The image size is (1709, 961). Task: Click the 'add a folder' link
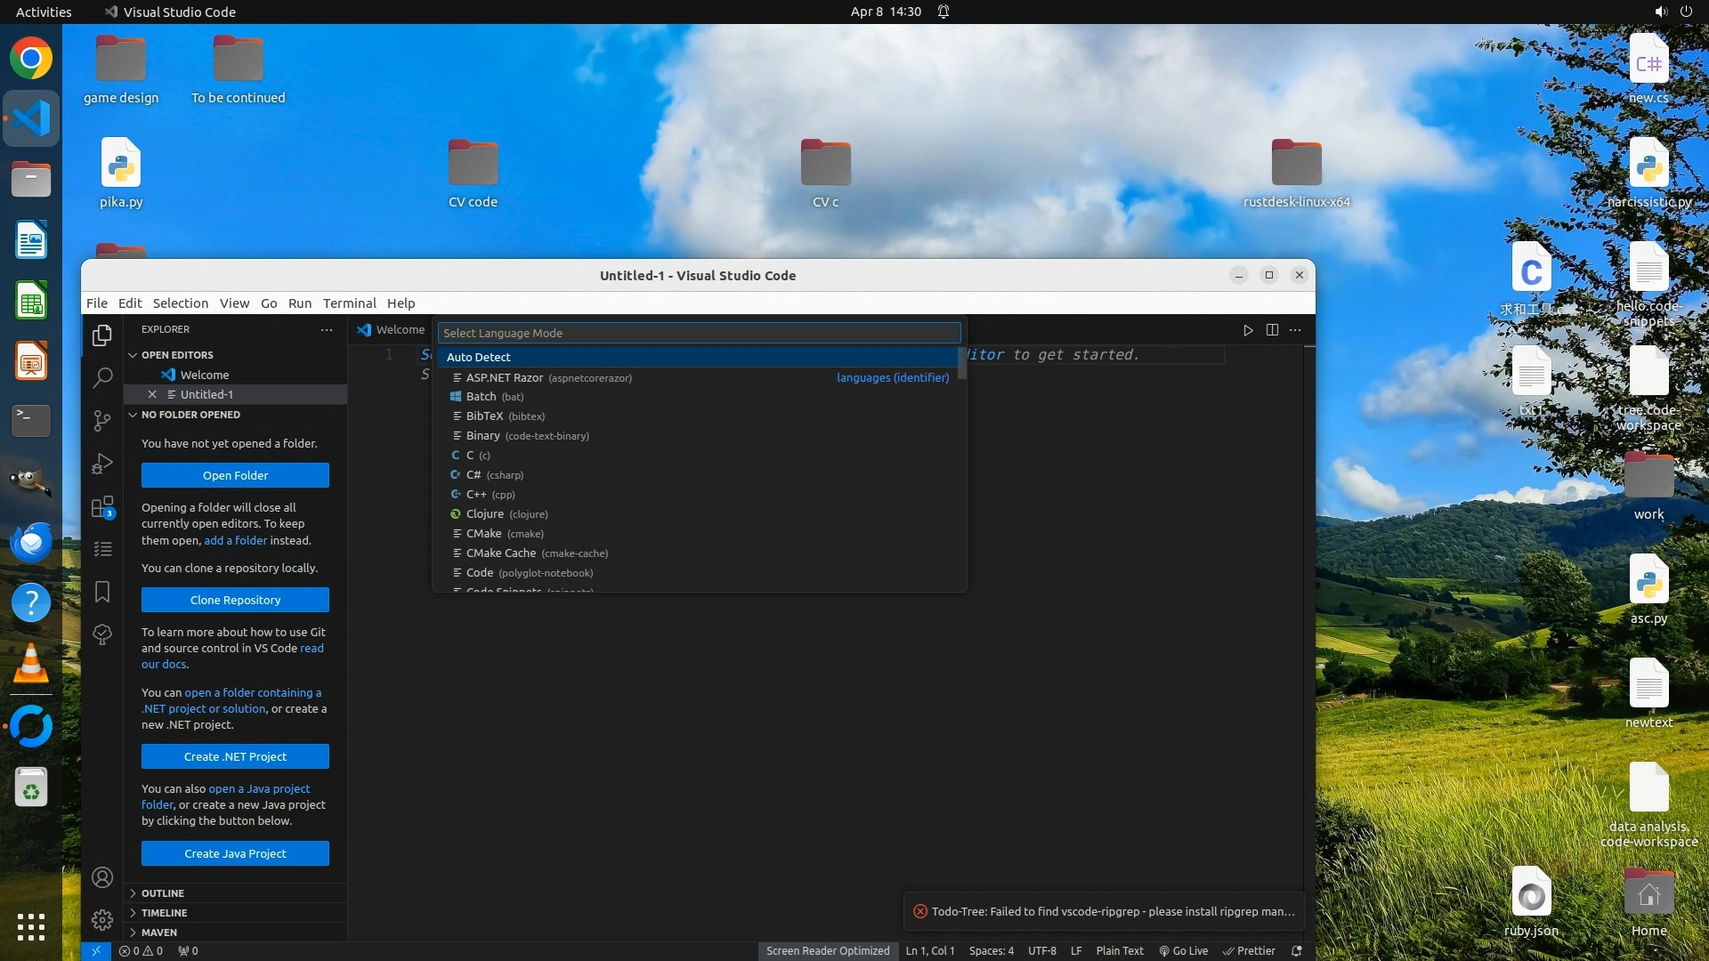pos(235,540)
